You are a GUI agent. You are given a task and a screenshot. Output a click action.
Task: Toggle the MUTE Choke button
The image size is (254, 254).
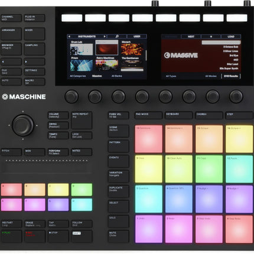click(119, 236)
